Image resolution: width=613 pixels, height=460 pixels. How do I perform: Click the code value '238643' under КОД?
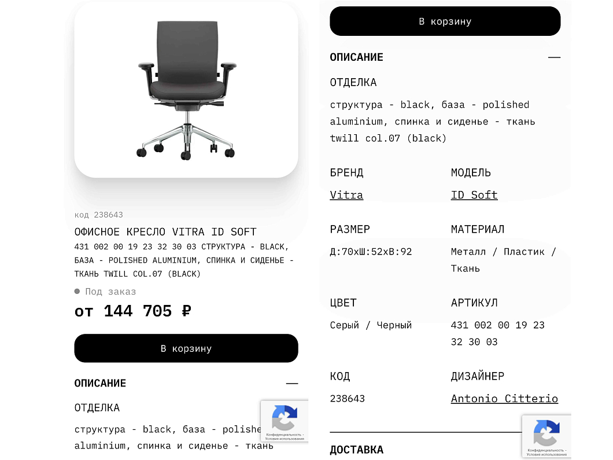click(x=348, y=399)
